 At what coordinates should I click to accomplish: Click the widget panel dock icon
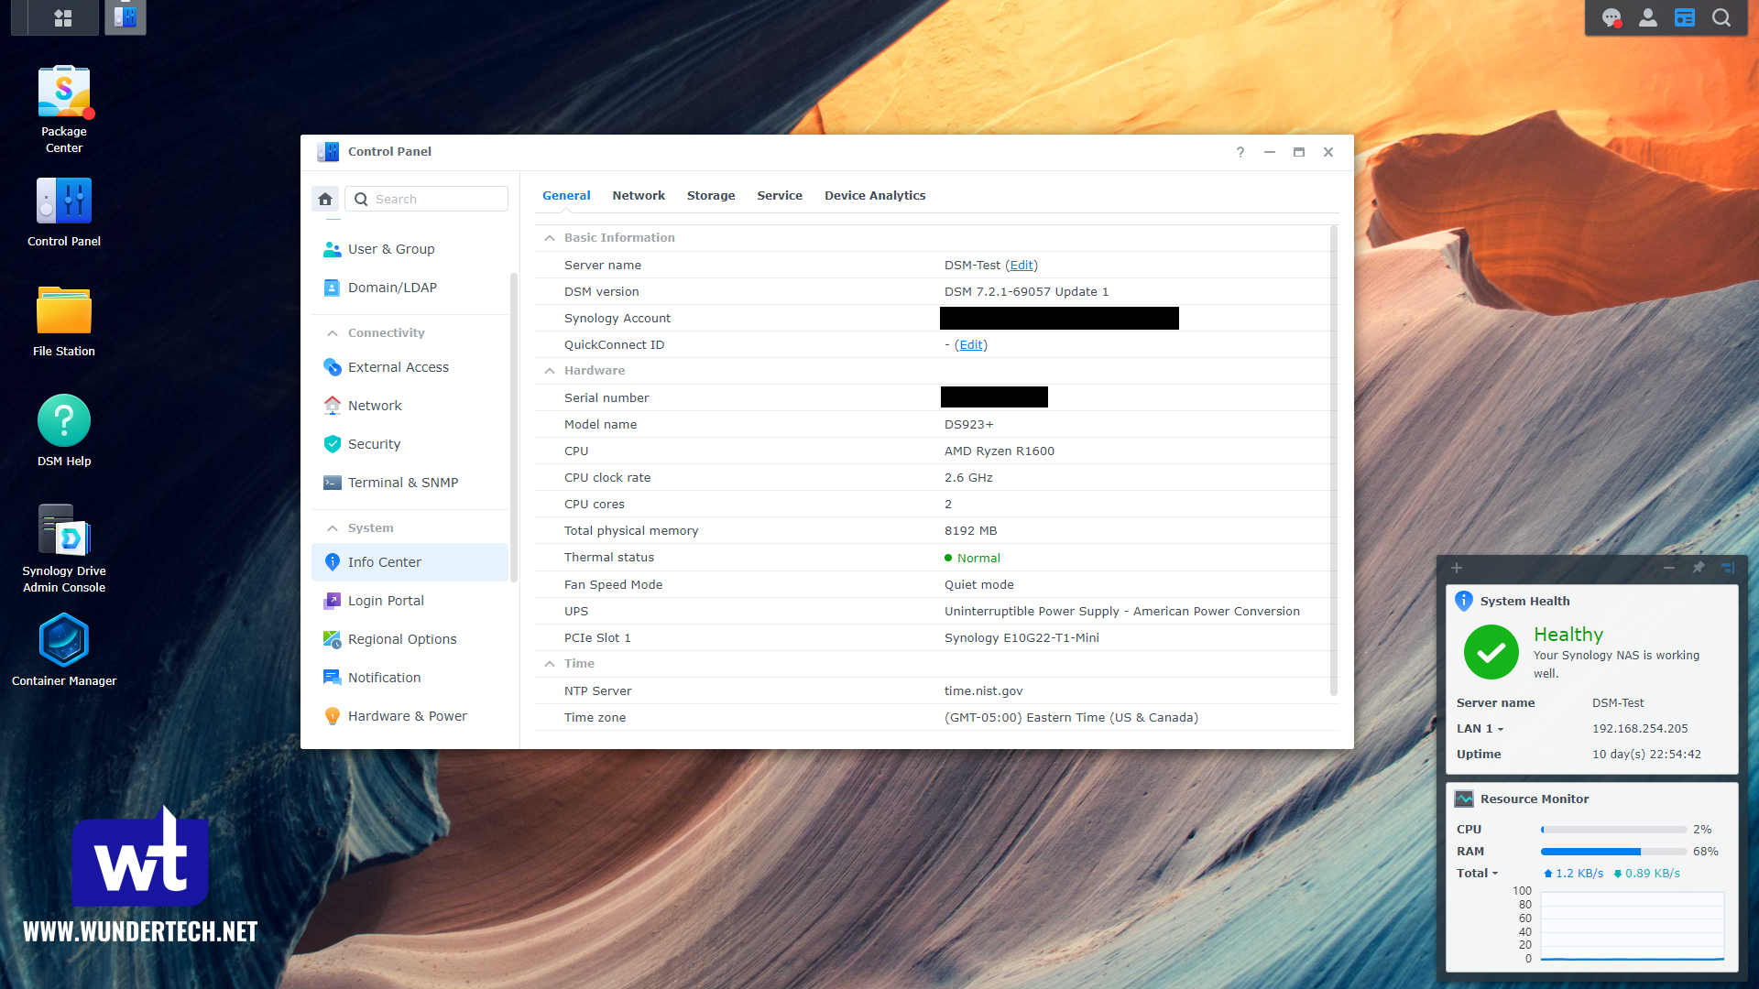tap(1728, 568)
